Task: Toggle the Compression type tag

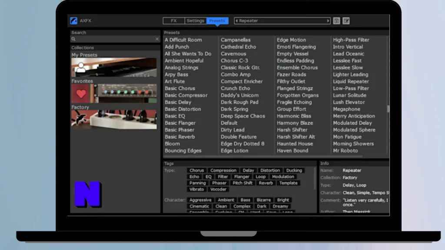Action: pos(223,170)
